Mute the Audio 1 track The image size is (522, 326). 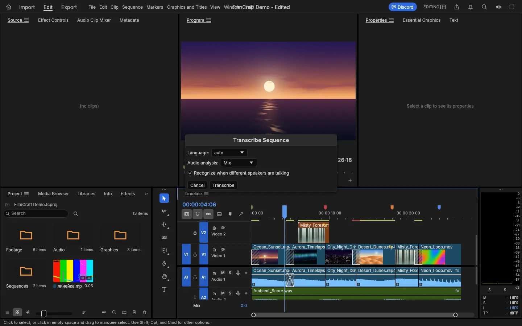(x=223, y=273)
